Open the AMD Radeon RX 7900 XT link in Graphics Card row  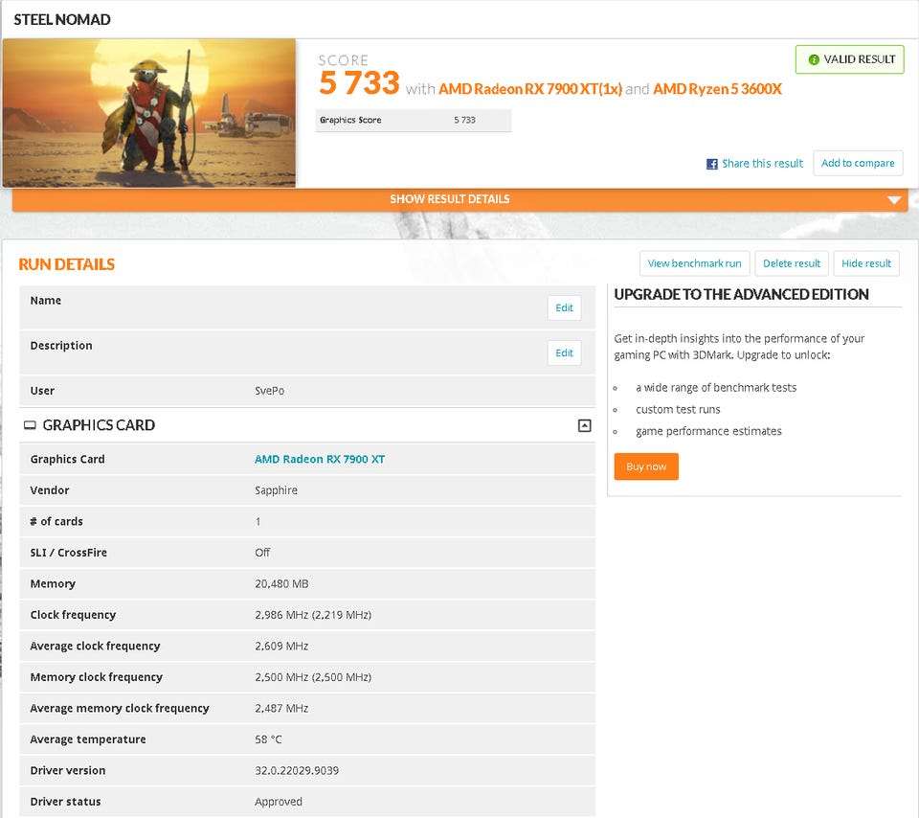(x=320, y=459)
